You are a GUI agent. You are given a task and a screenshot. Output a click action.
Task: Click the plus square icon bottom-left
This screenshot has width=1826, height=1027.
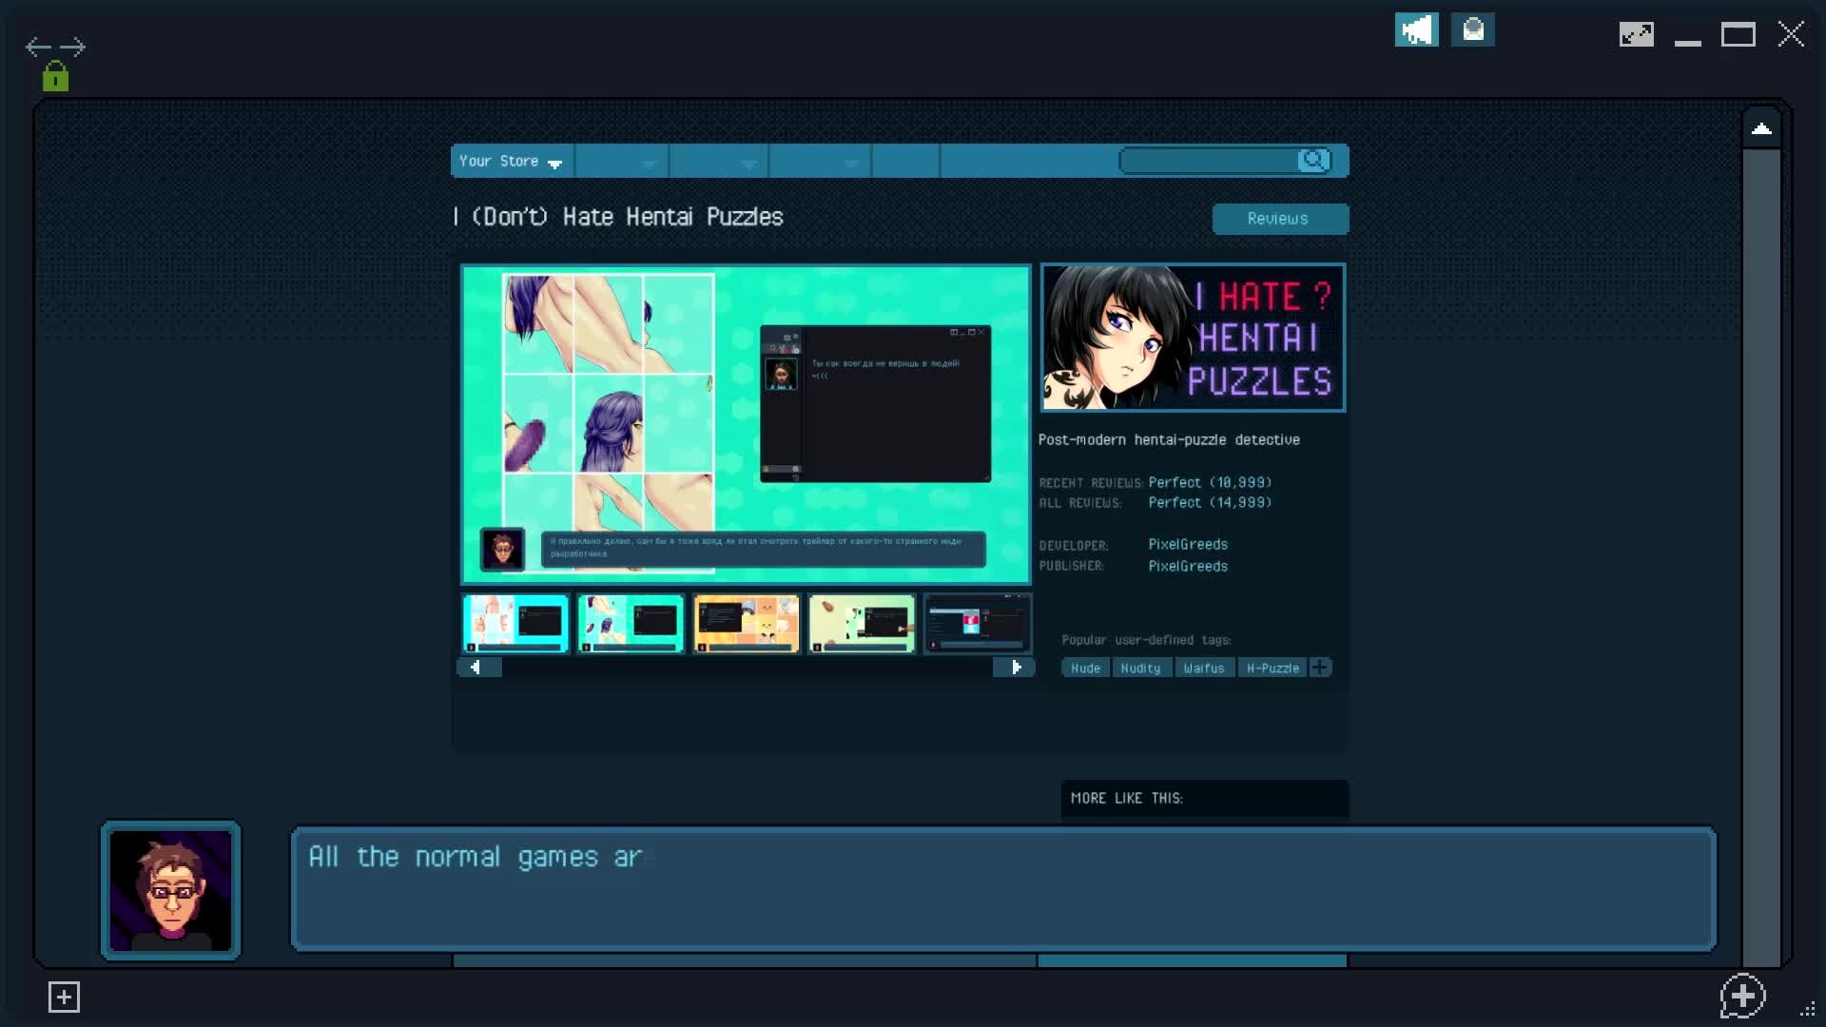pos(64,997)
